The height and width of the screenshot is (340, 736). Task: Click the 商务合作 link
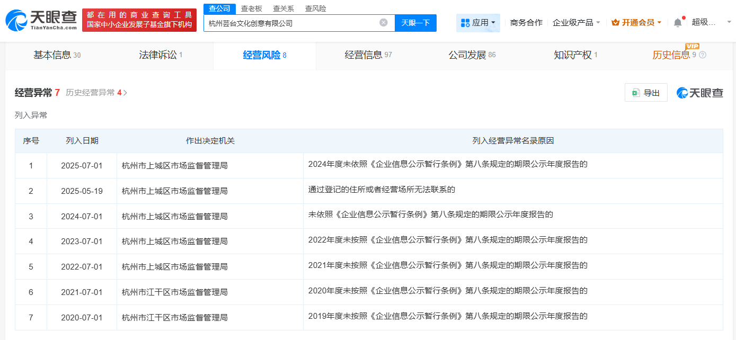pyautogui.click(x=526, y=22)
